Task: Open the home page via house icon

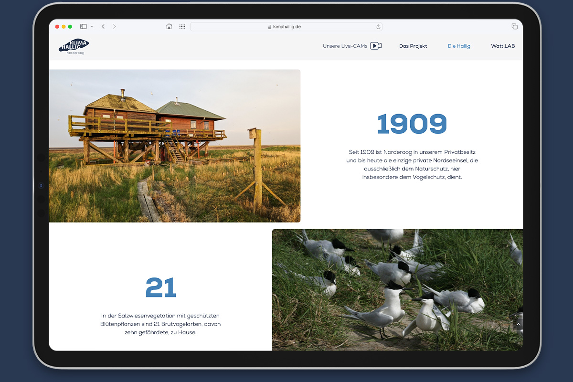Action: click(169, 27)
